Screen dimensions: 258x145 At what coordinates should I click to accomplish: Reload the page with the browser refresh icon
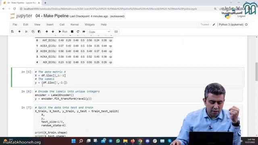pos(15,9)
